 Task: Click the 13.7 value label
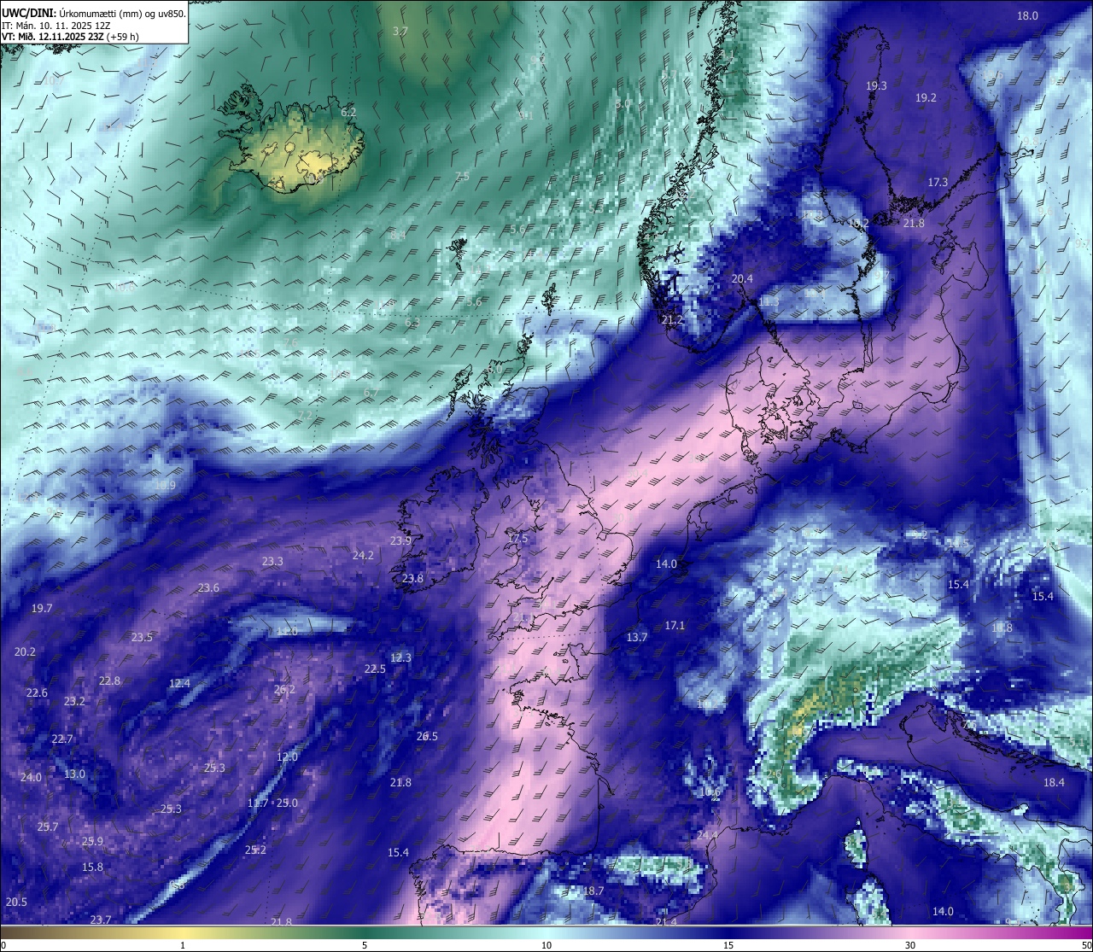(637, 637)
